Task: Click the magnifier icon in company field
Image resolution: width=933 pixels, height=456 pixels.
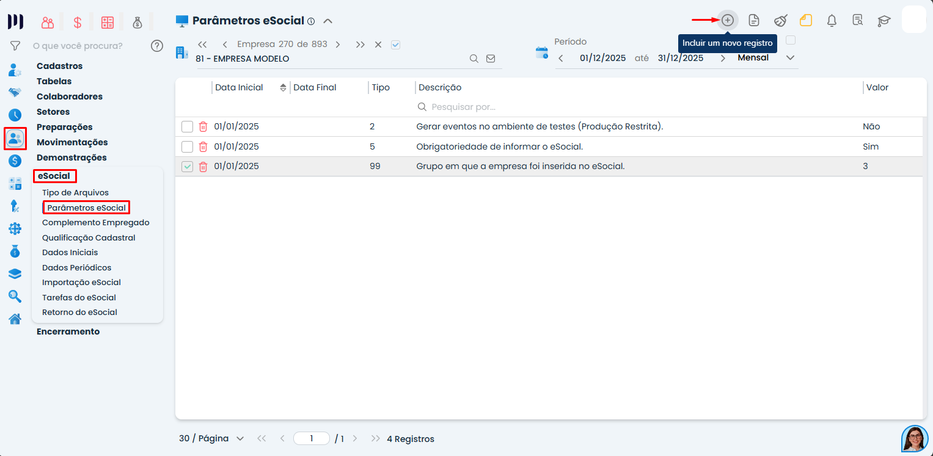Action: tap(474, 59)
